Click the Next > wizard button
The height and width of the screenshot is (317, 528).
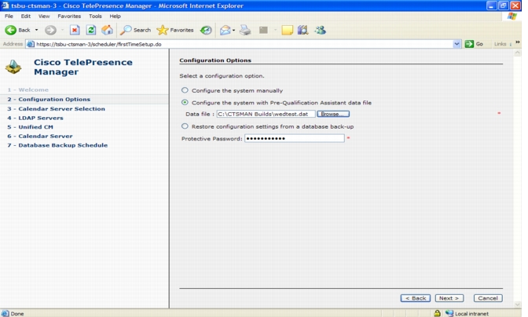tap(449, 298)
